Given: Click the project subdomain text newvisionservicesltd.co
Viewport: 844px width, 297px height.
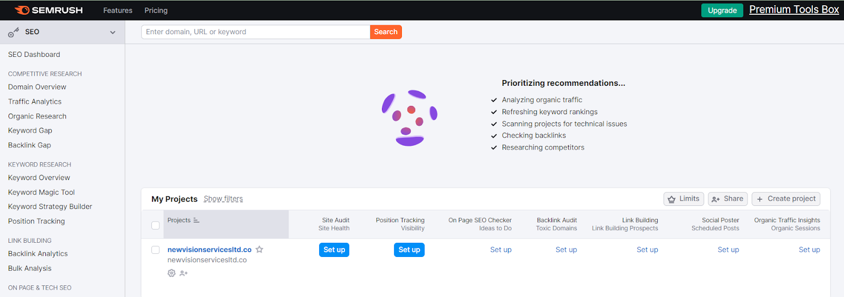Looking at the screenshot, I should [x=207, y=260].
